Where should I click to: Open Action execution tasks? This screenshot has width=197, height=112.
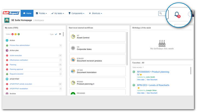point(16,55)
